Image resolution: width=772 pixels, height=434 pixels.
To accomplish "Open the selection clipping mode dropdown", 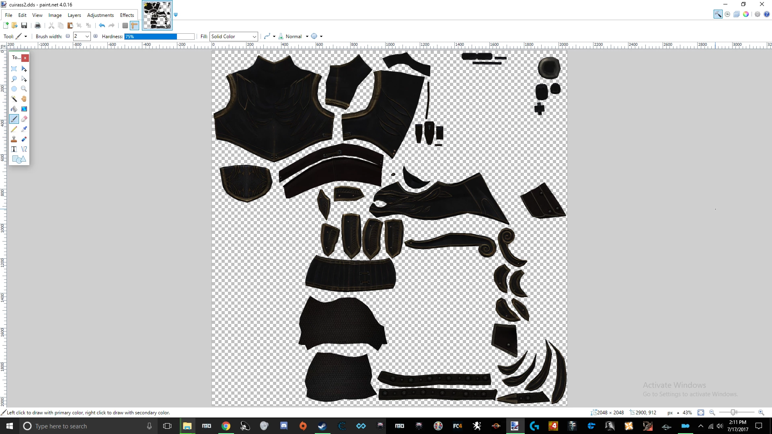I will 317,36.
